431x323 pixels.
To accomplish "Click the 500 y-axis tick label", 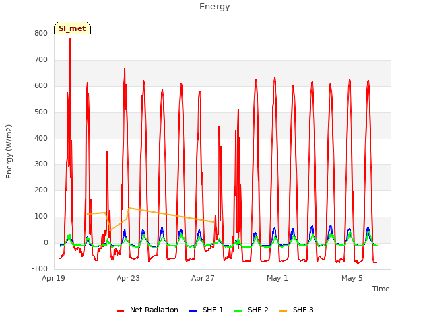I will click(x=41, y=112).
